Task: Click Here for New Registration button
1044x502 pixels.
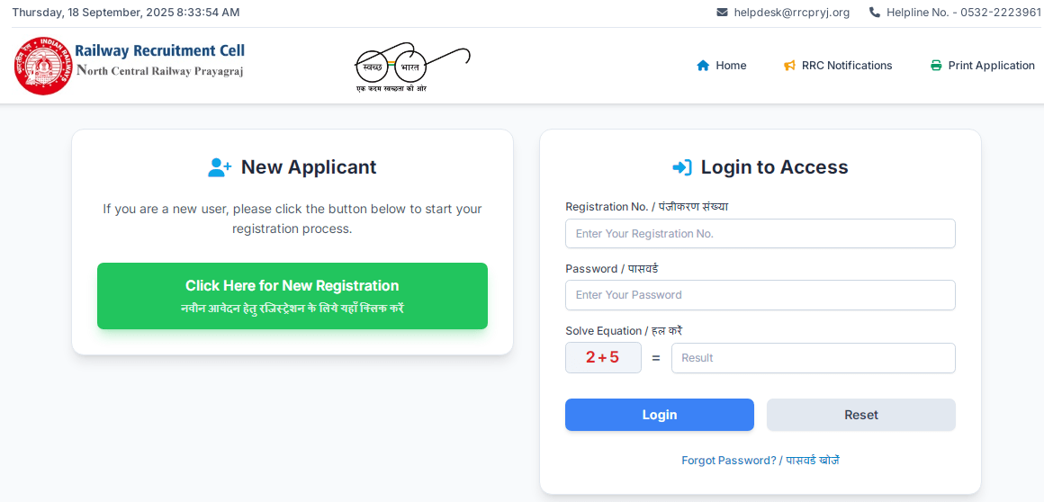Action: point(292,296)
